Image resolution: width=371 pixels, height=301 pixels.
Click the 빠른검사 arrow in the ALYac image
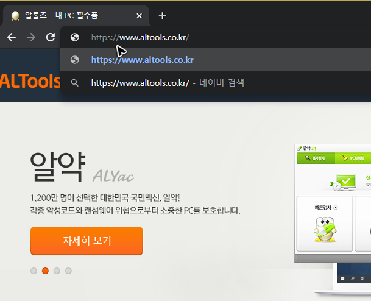(x=336, y=208)
